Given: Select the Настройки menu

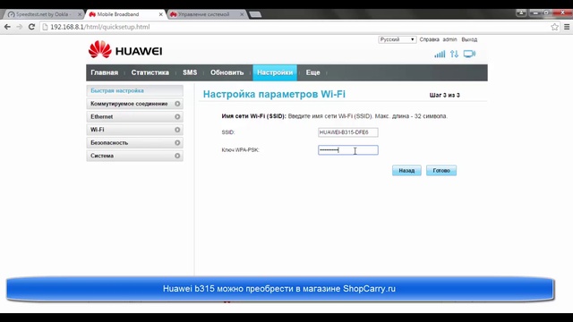Looking at the screenshot, I should [275, 72].
